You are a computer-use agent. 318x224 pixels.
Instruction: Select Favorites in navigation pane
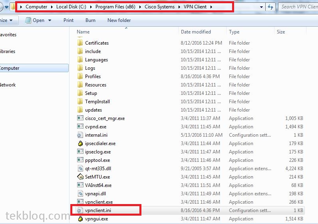(8, 35)
